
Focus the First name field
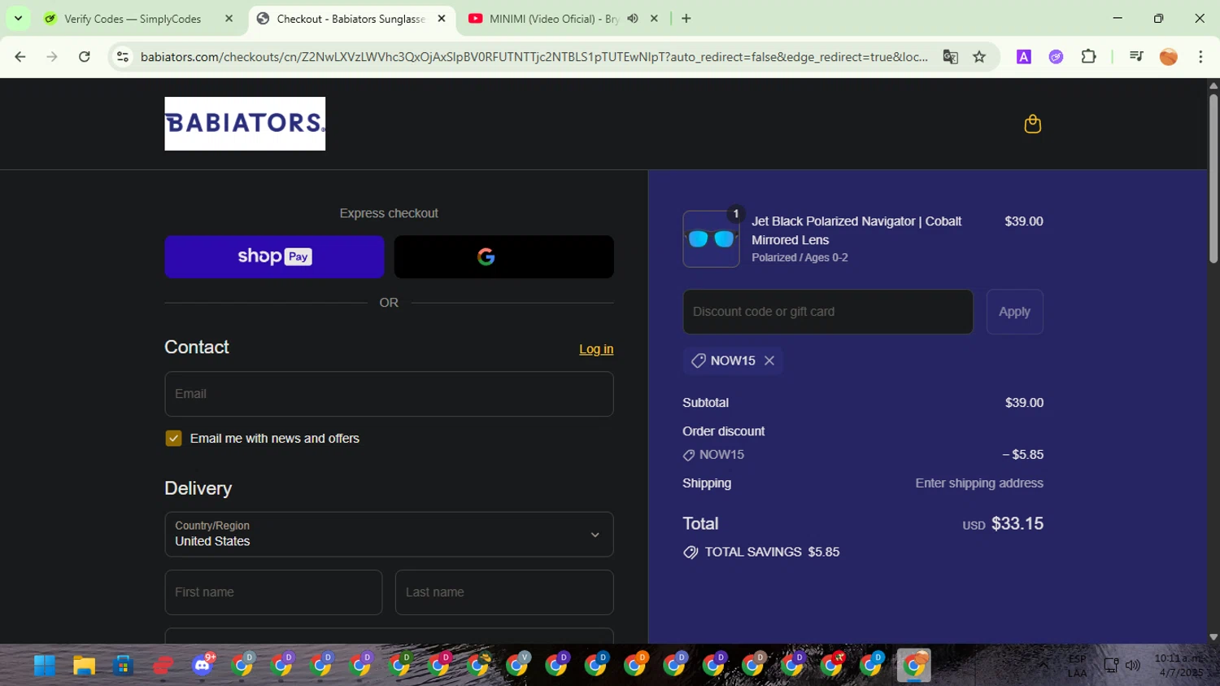click(273, 592)
